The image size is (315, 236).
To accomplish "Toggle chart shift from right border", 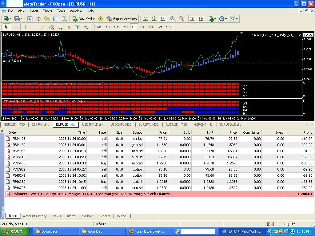I will pos(201,19).
